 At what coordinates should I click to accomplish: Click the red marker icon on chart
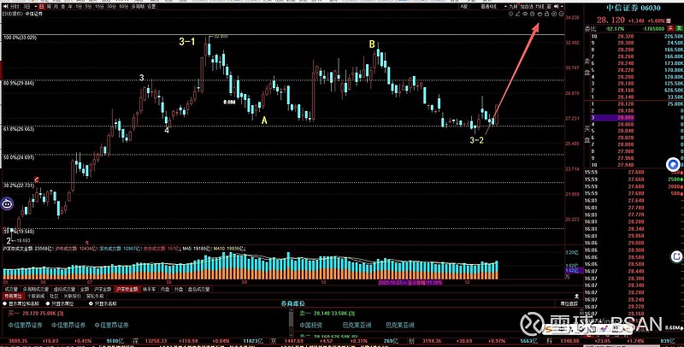37,179
